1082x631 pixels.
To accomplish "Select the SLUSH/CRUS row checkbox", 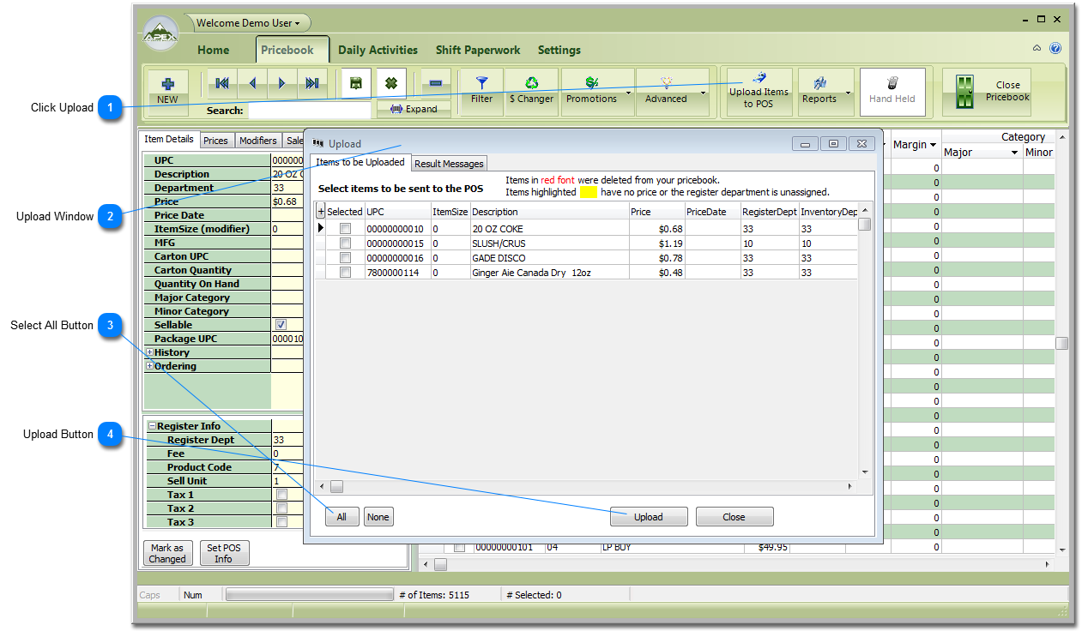I will point(345,243).
